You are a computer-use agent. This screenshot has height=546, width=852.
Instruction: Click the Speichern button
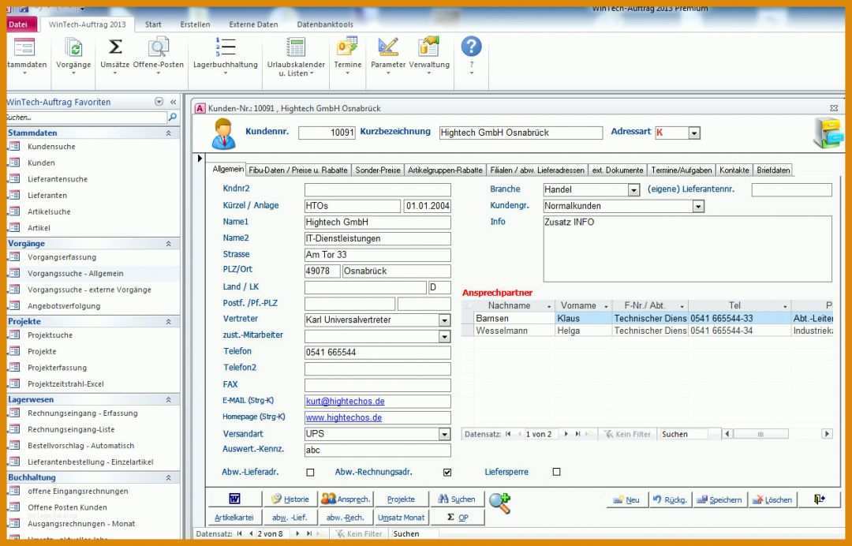point(719,499)
